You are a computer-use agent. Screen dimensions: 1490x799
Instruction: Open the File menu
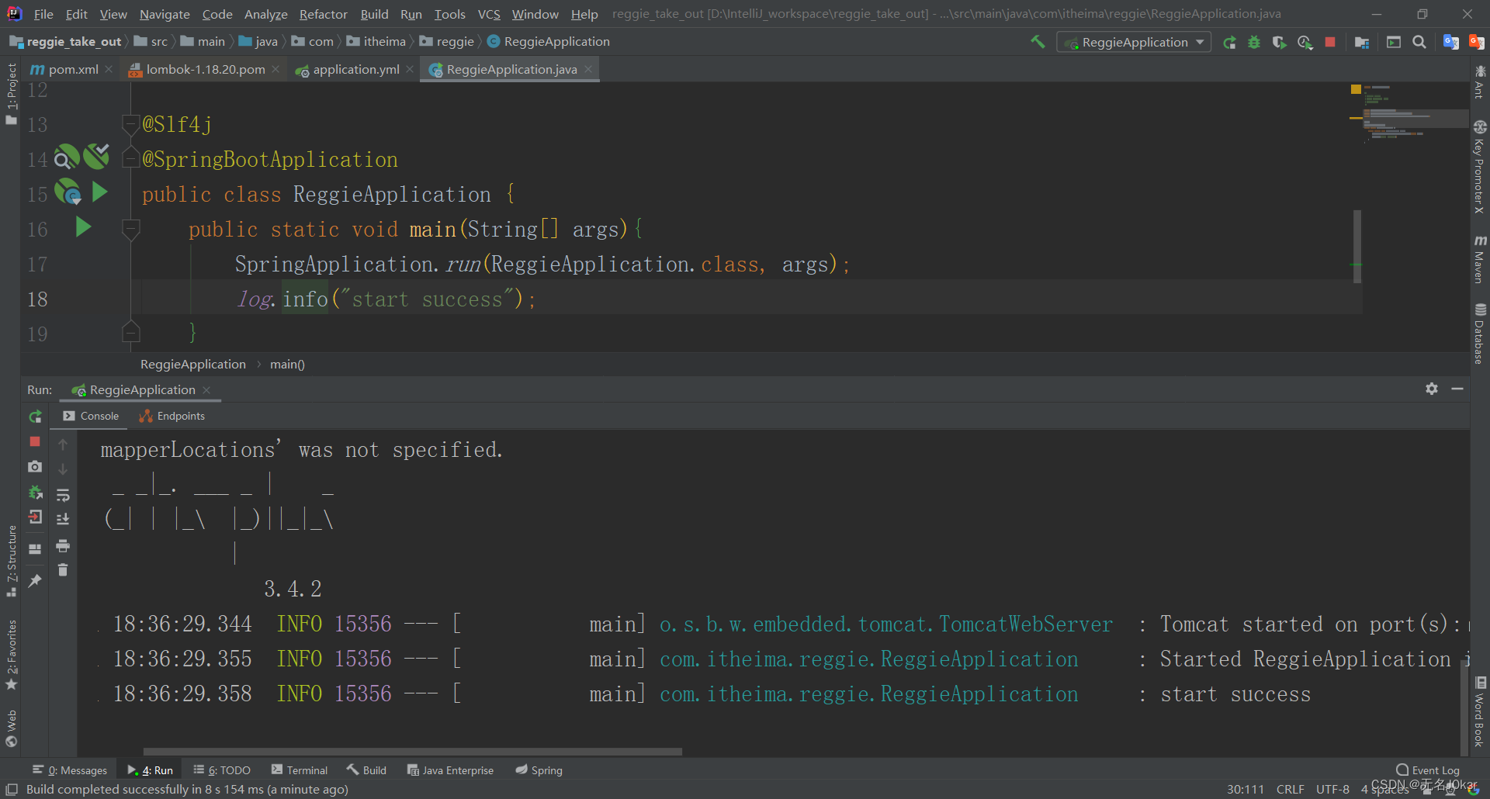pos(43,14)
